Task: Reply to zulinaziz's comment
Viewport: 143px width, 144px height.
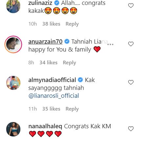Action: point(72,24)
